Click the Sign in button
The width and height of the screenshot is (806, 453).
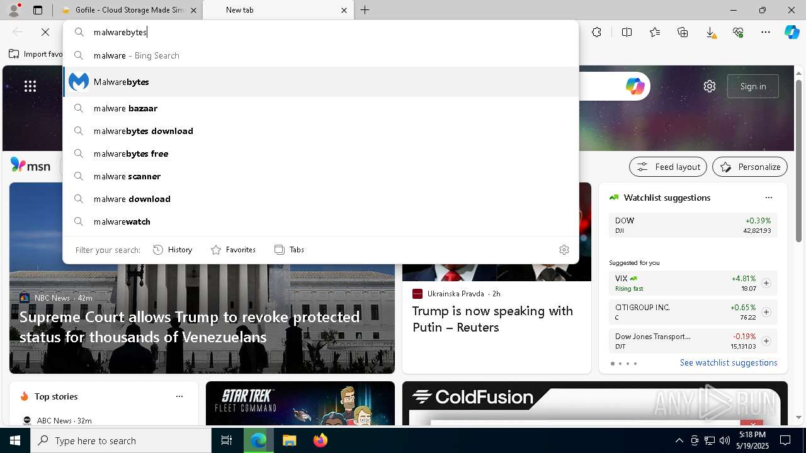pos(753,86)
